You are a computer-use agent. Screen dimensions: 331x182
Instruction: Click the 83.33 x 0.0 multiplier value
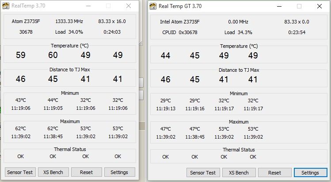pyautogui.click(x=297, y=22)
